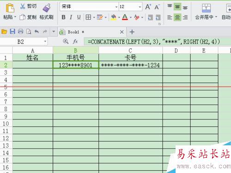The width and height of the screenshot is (231, 173).
Task: Click the print preview icon
Action: click(x=29, y=32)
